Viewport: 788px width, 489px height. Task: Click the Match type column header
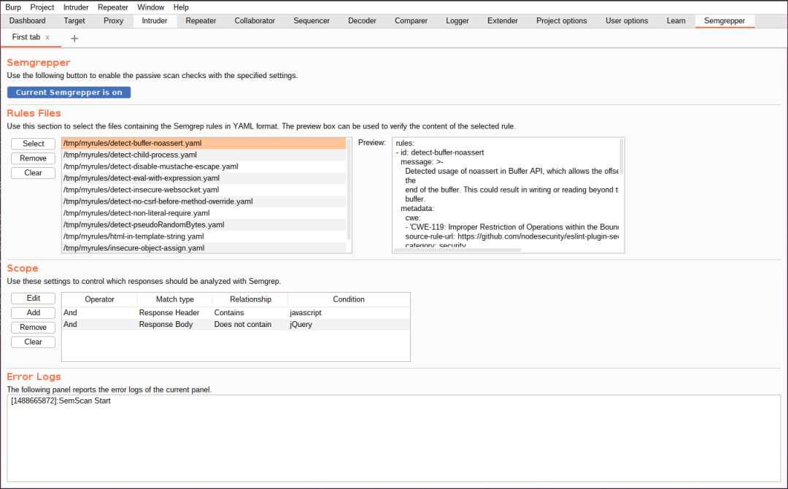tap(175, 299)
